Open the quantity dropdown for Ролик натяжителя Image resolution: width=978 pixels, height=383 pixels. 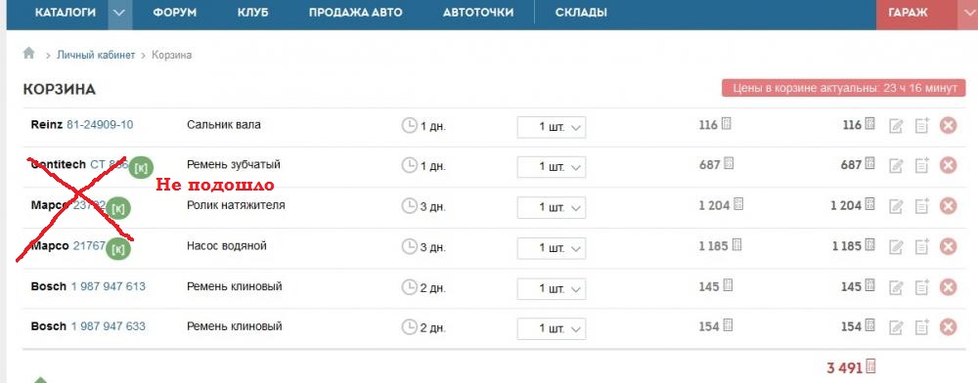click(x=552, y=207)
